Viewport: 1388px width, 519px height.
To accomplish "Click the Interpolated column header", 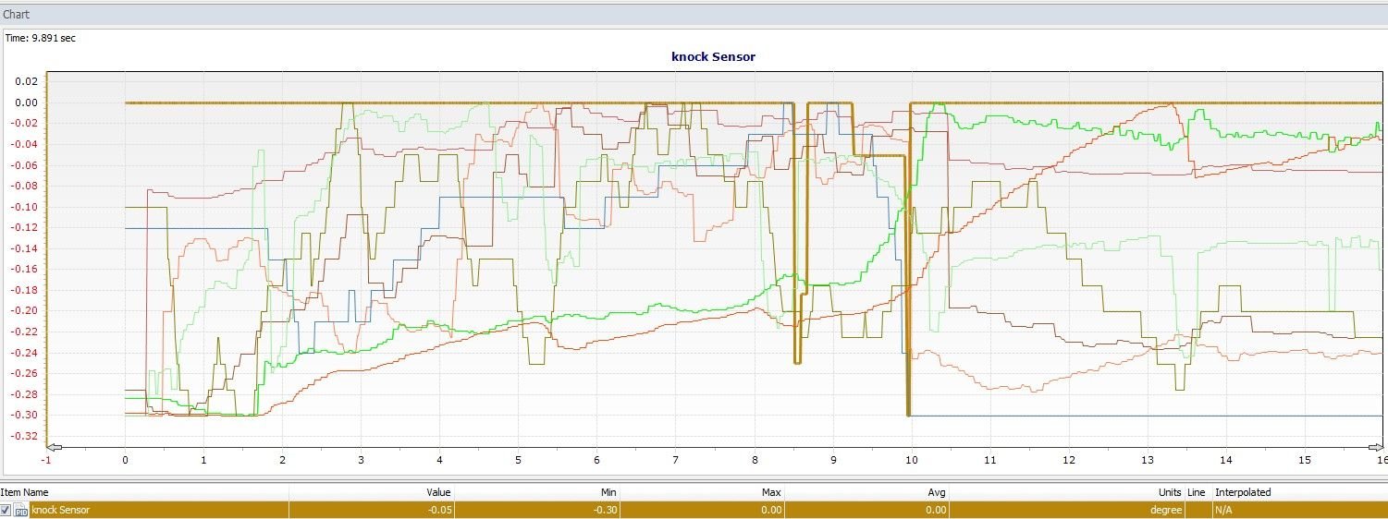I will 1241,492.
